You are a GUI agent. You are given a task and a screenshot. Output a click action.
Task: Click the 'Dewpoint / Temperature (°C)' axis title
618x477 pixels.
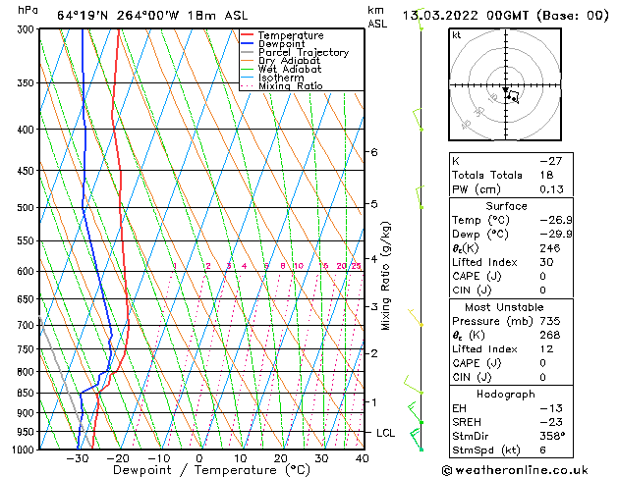click(x=211, y=470)
